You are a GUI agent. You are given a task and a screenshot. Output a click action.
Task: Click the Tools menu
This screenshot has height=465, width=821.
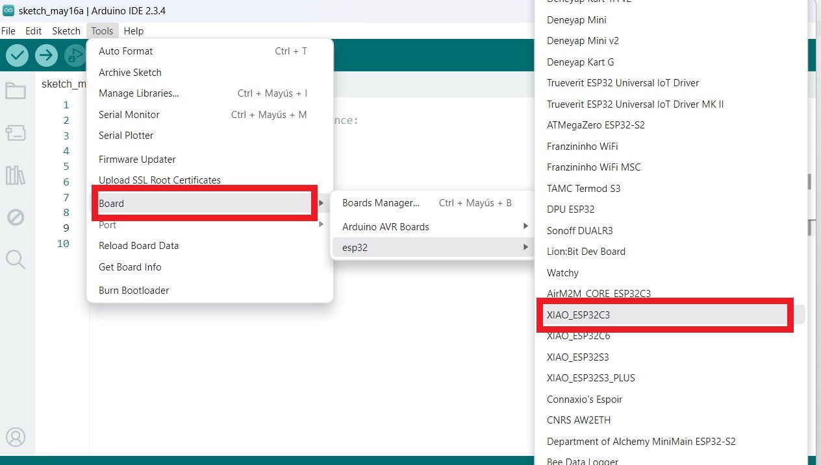point(102,31)
